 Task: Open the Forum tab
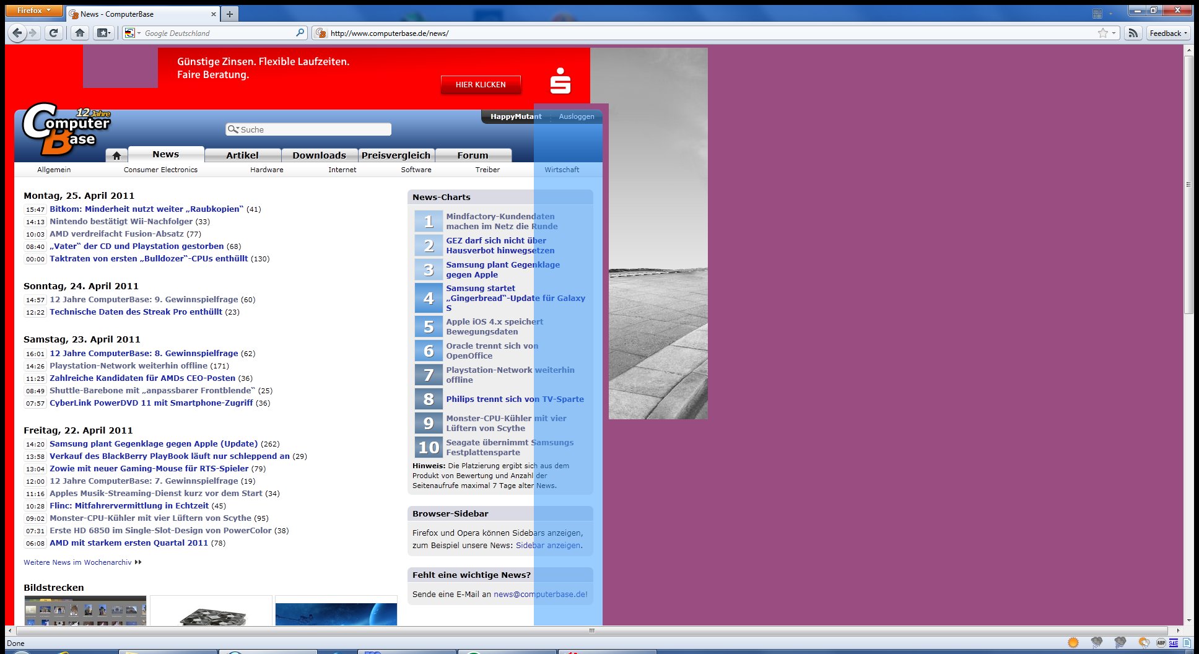pyautogui.click(x=473, y=155)
